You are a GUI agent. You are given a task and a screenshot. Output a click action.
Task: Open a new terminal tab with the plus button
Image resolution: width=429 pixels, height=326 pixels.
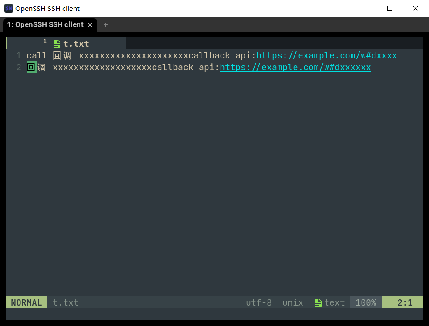tap(105, 25)
